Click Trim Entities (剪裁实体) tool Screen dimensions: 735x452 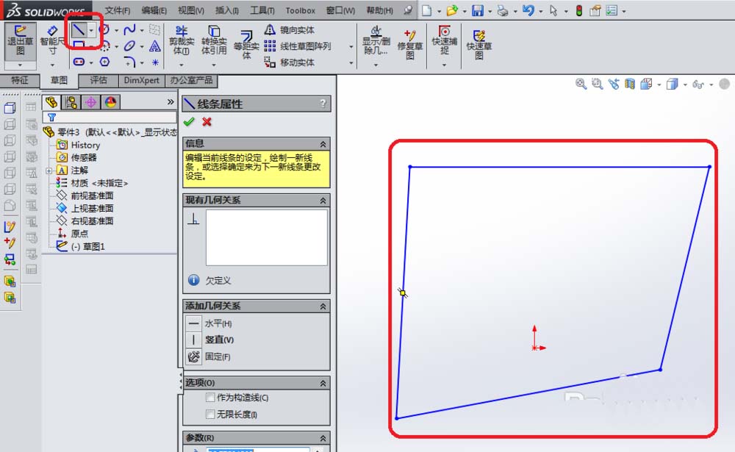click(182, 40)
